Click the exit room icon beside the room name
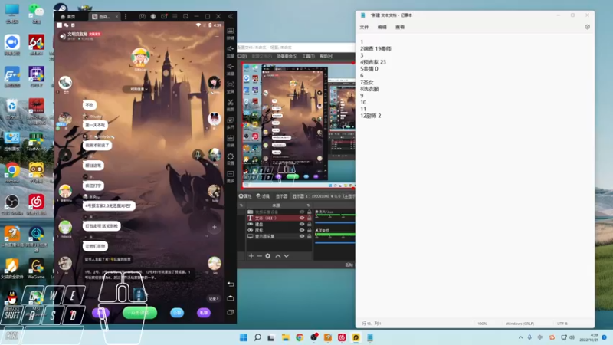613x345 pixels. click(63, 36)
